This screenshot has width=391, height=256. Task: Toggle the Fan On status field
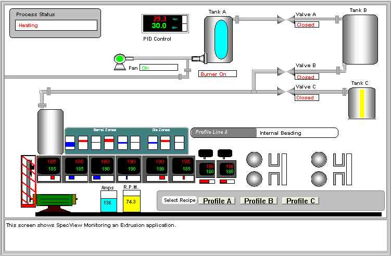(159, 68)
